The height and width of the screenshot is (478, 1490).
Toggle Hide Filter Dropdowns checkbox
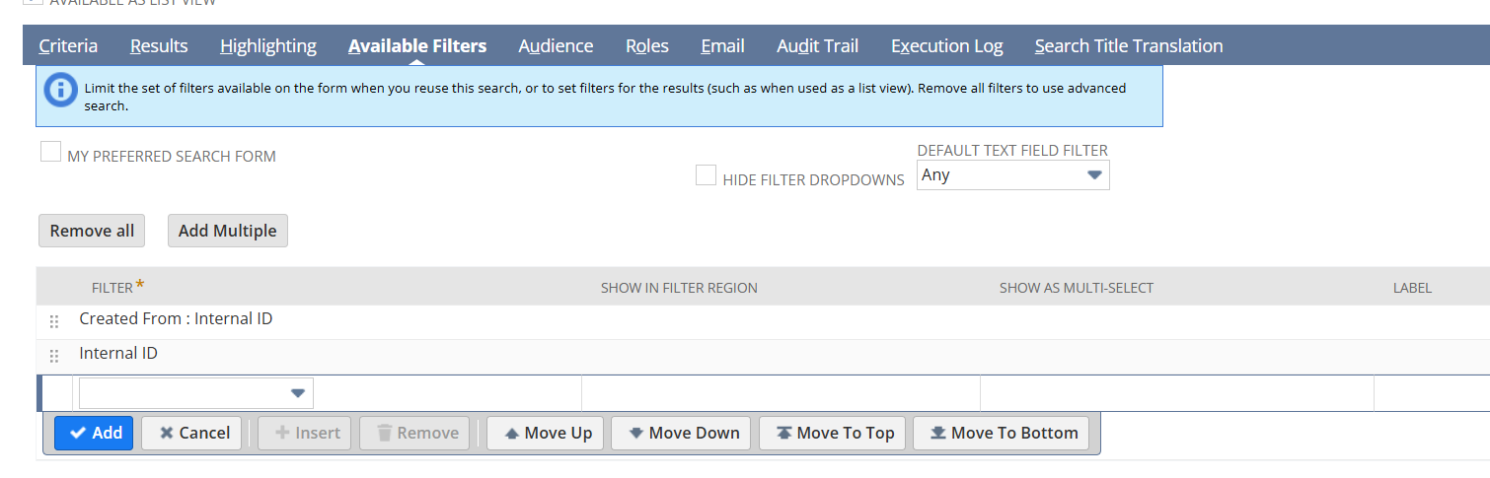click(706, 175)
